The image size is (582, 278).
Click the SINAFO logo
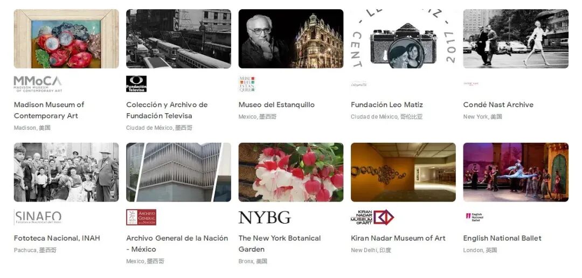(x=38, y=218)
